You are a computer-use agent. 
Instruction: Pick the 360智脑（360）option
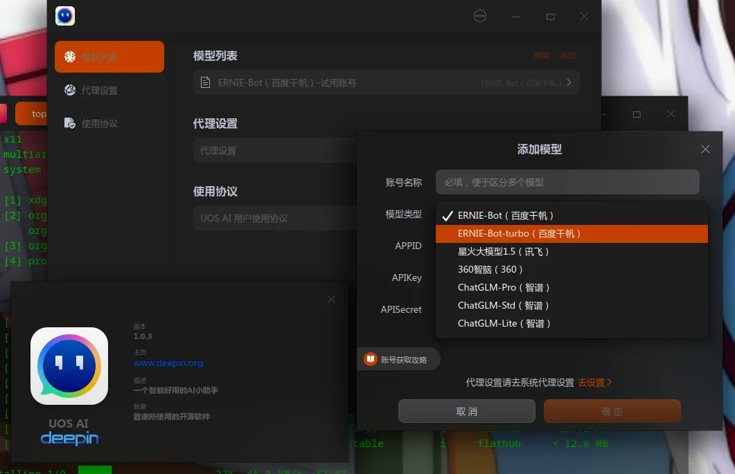point(572,269)
